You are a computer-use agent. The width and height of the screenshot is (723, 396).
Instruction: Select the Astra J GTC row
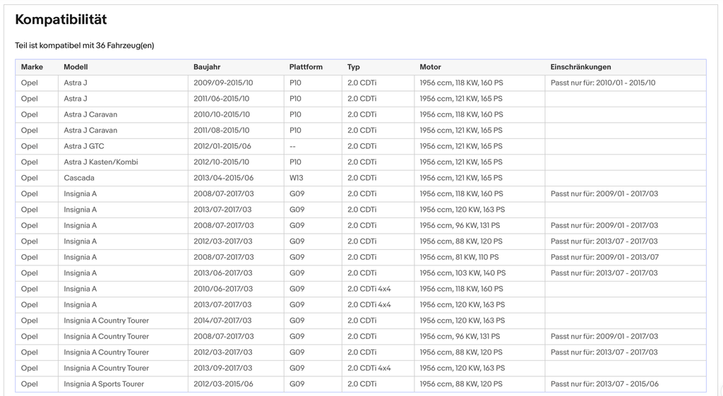click(361, 146)
